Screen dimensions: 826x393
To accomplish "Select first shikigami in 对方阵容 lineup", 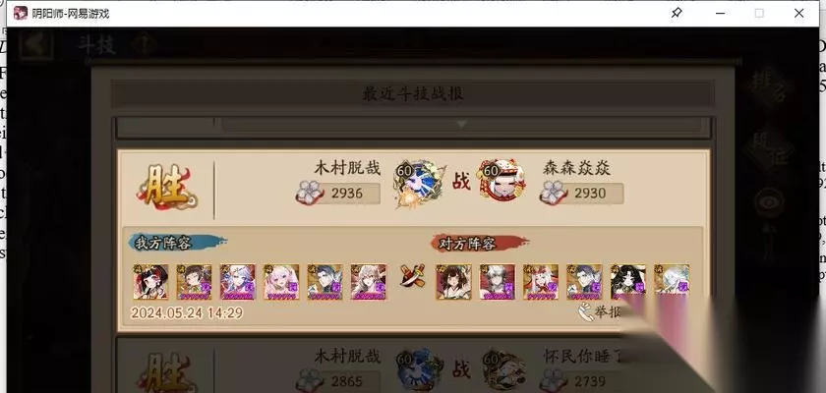I will tap(453, 282).
